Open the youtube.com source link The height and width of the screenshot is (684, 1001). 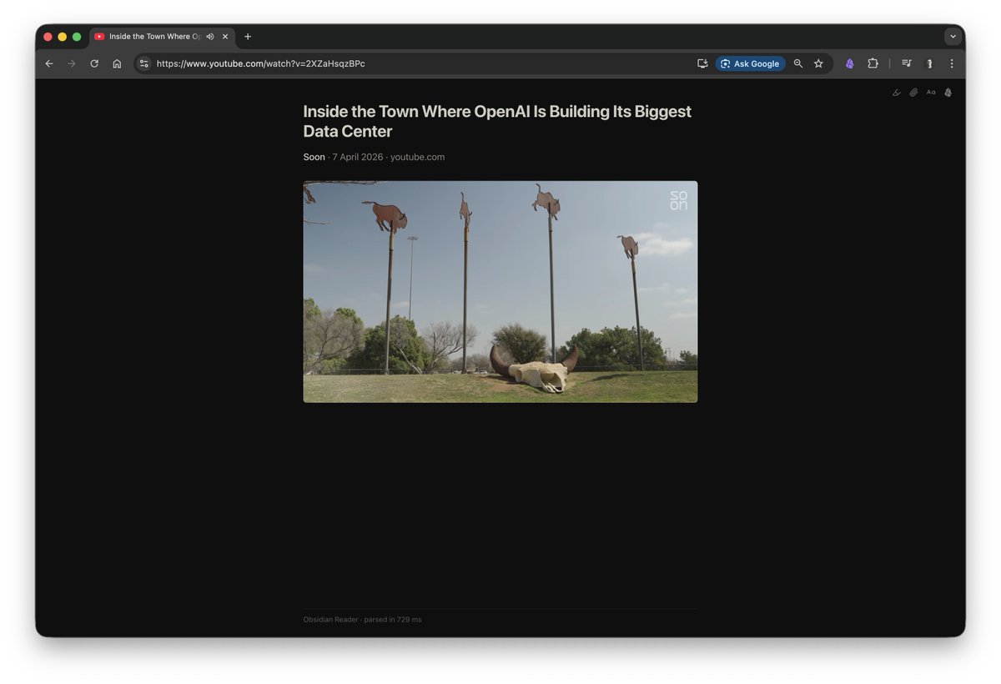[x=417, y=157]
